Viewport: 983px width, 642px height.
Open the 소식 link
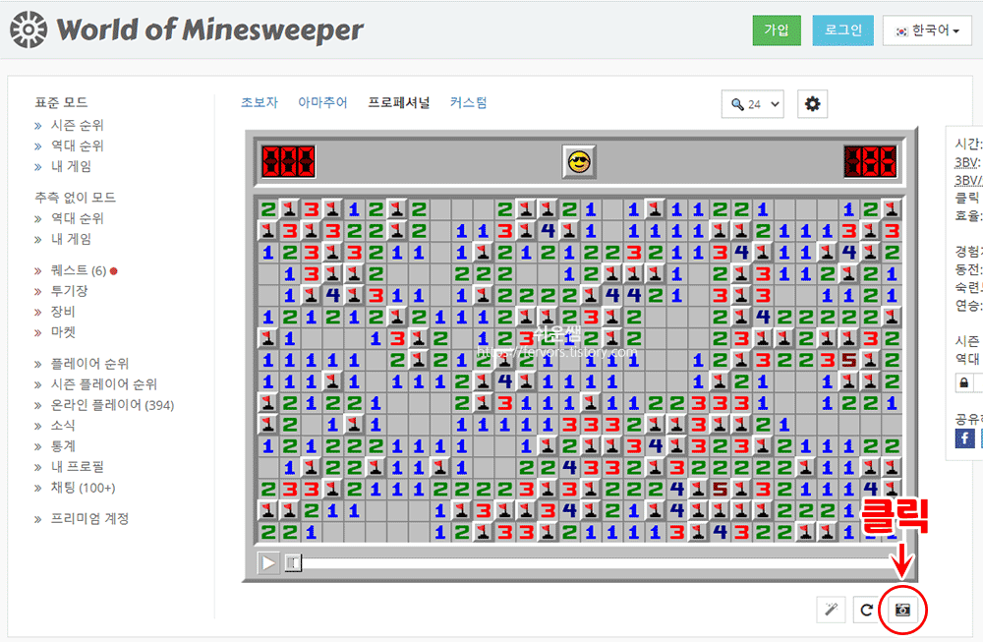(x=63, y=426)
